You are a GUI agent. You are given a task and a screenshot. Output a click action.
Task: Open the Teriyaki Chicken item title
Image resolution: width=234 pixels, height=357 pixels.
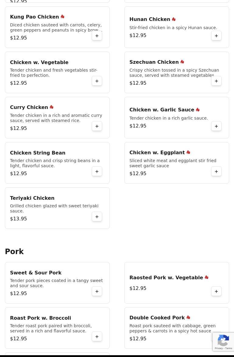coord(32,198)
